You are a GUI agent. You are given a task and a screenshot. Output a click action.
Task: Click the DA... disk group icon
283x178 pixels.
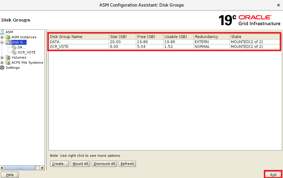(x=14, y=47)
